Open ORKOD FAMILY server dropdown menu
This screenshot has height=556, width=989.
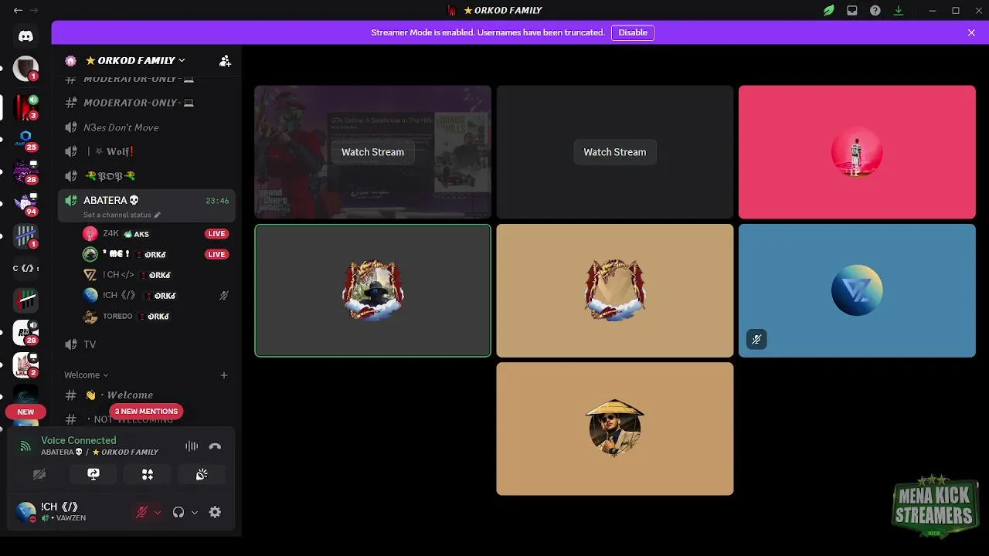pos(135,60)
